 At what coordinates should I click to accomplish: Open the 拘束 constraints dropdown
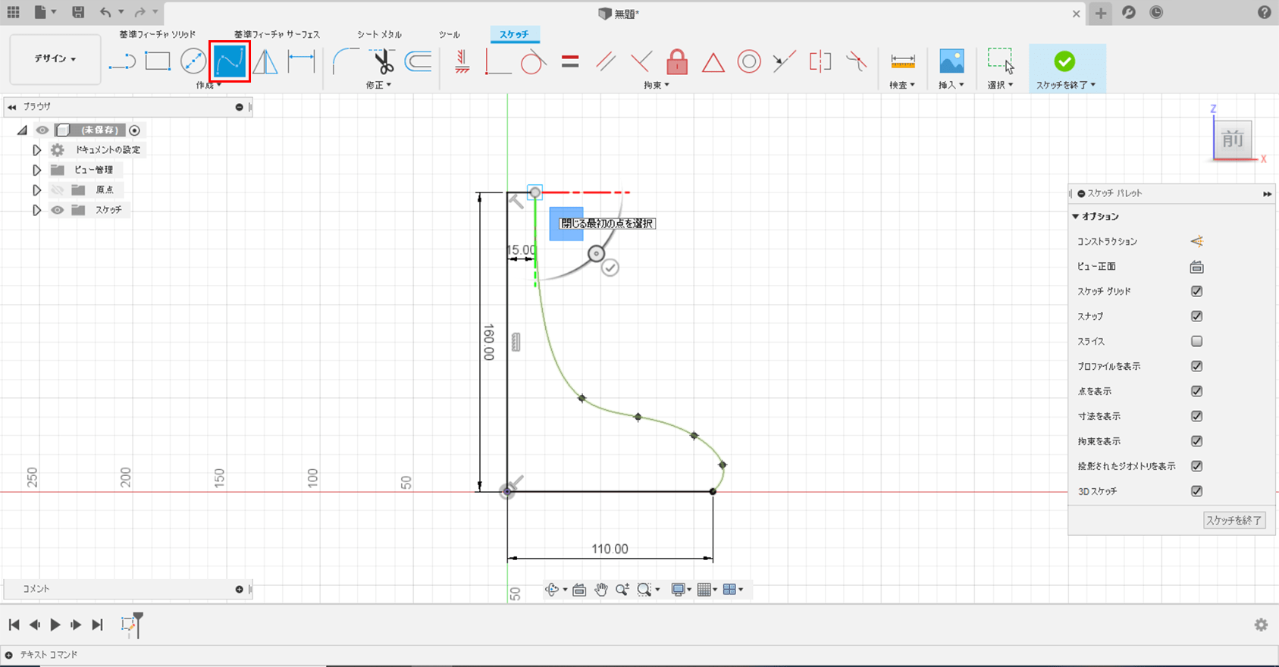pos(656,85)
